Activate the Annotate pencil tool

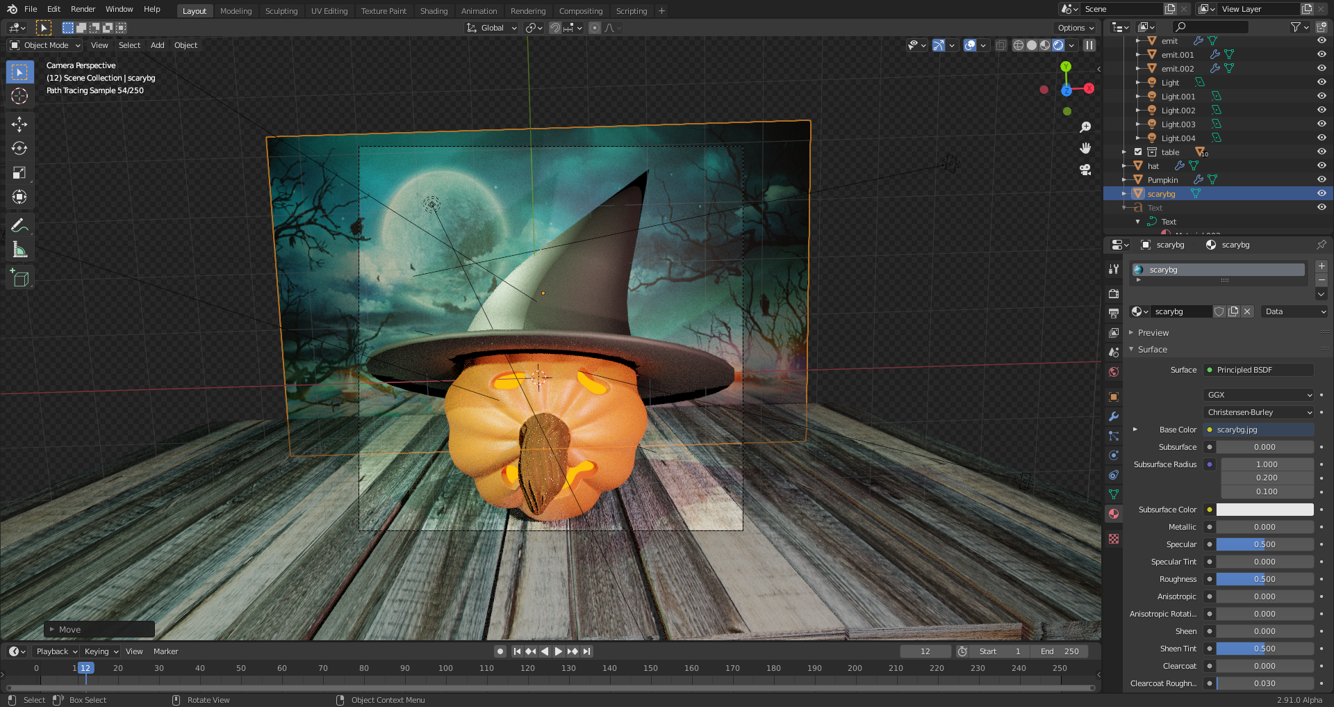click(x=19, y=225)
